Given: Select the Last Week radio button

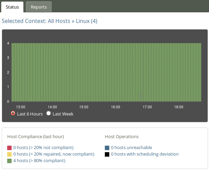Looking at the screenshot, I should (x=48, y=113).
